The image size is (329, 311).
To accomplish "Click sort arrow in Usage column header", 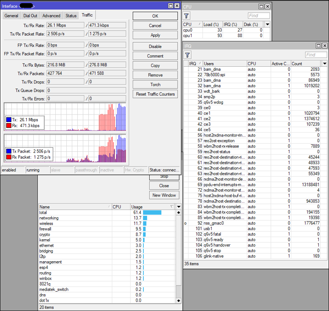I will (172, 207).
